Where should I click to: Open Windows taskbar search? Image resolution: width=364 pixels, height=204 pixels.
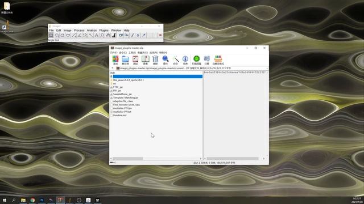click(14, 200)
